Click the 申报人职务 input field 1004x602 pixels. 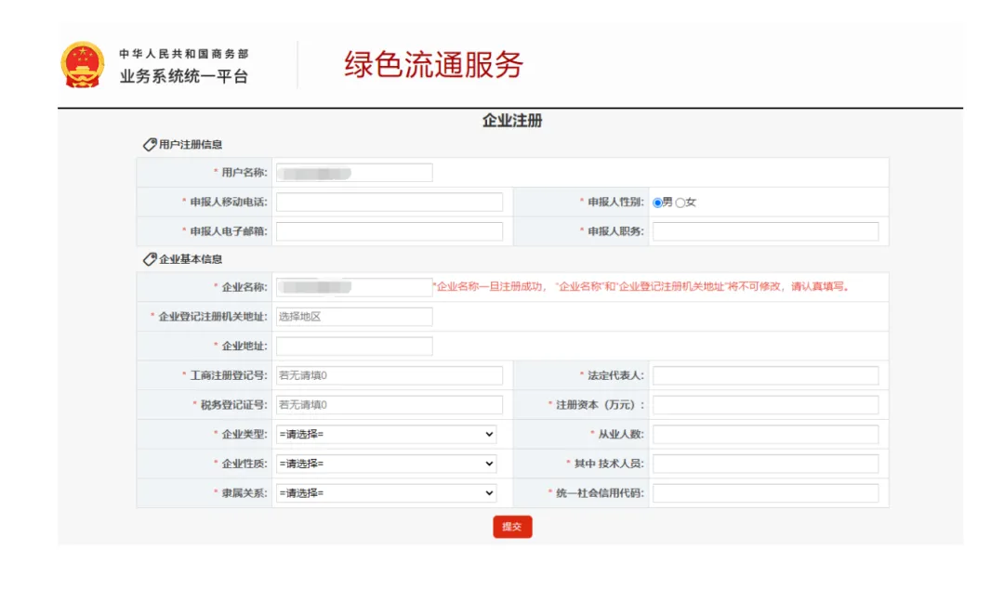[765, 231]
